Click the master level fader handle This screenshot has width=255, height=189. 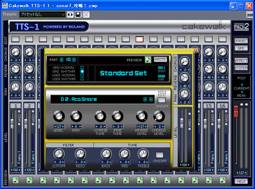click(236, 111)
